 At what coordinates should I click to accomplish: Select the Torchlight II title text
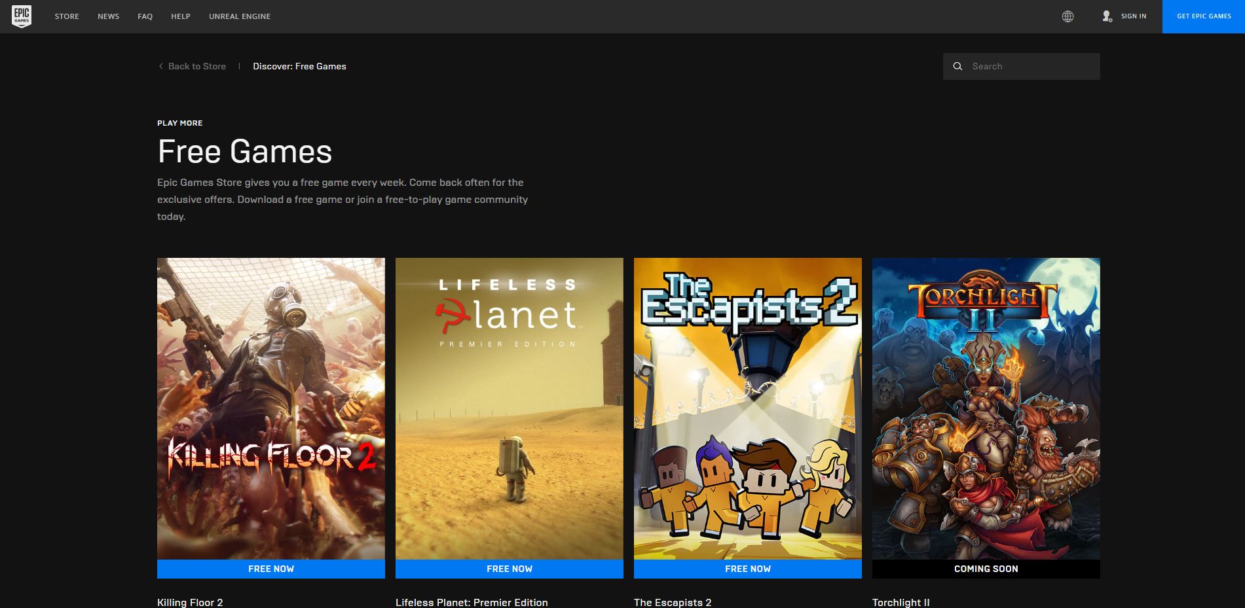click(901, 602)
